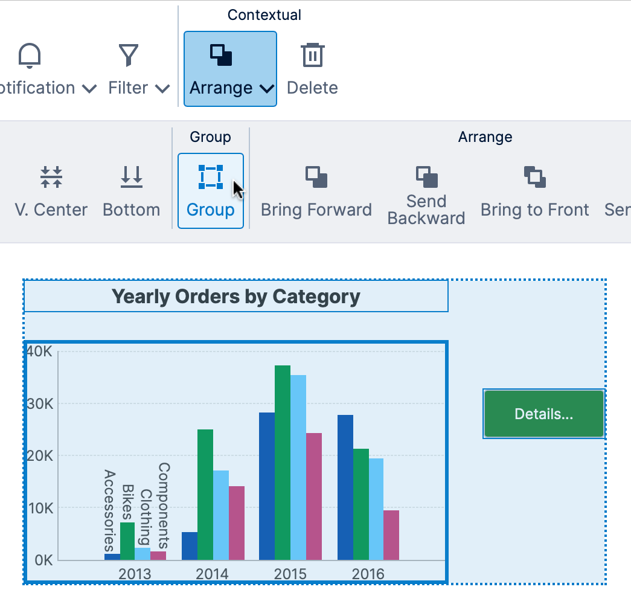Click the Bring Forward icon
Viewport: 631px width, 610px height.
316,177
